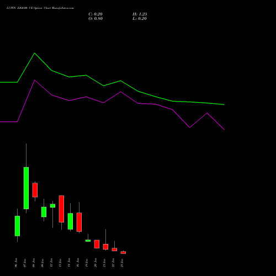The image size is (276, 276).
Task: Click the green candlestick for 06 Jan
Action: tap(17, 226)
